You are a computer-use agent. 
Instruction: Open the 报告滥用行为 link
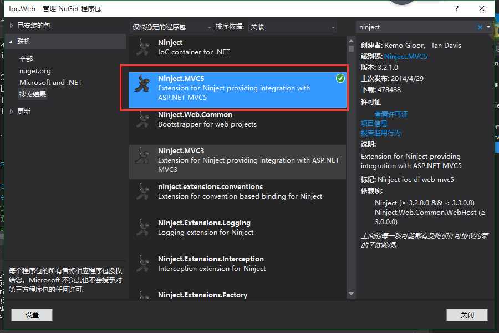point(380,133)
